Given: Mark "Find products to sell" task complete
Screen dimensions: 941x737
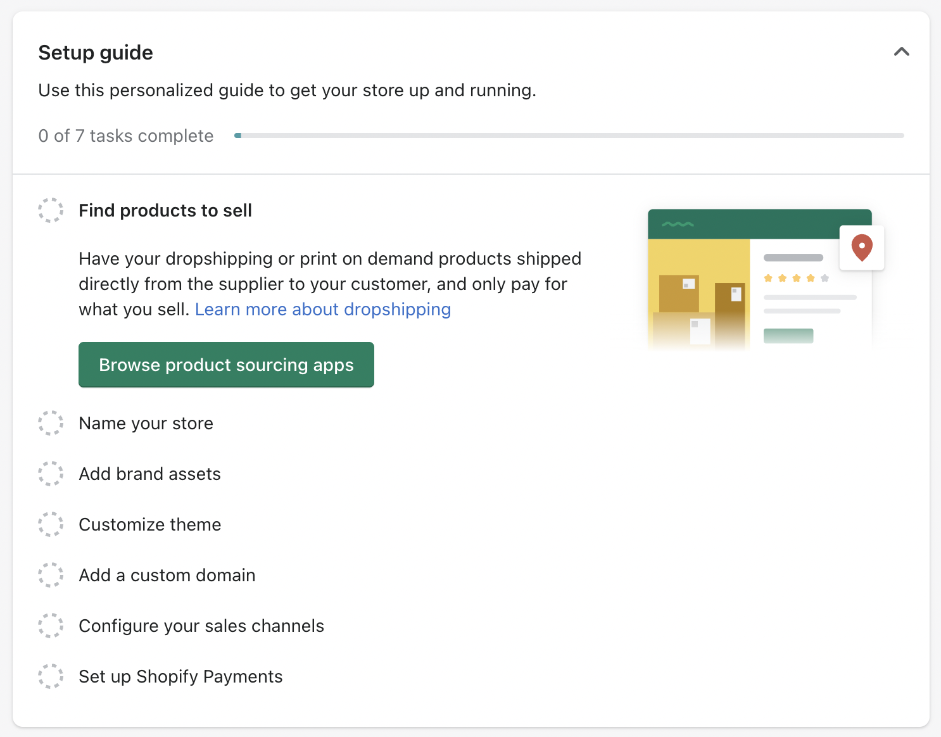Looking at the screenshot, I should (51, 210).
